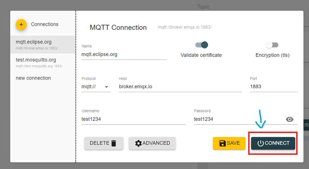This screenshot has height=169, width=309.
Task: Click the yellow plus add connection button
Action: (x=21, y=24)
